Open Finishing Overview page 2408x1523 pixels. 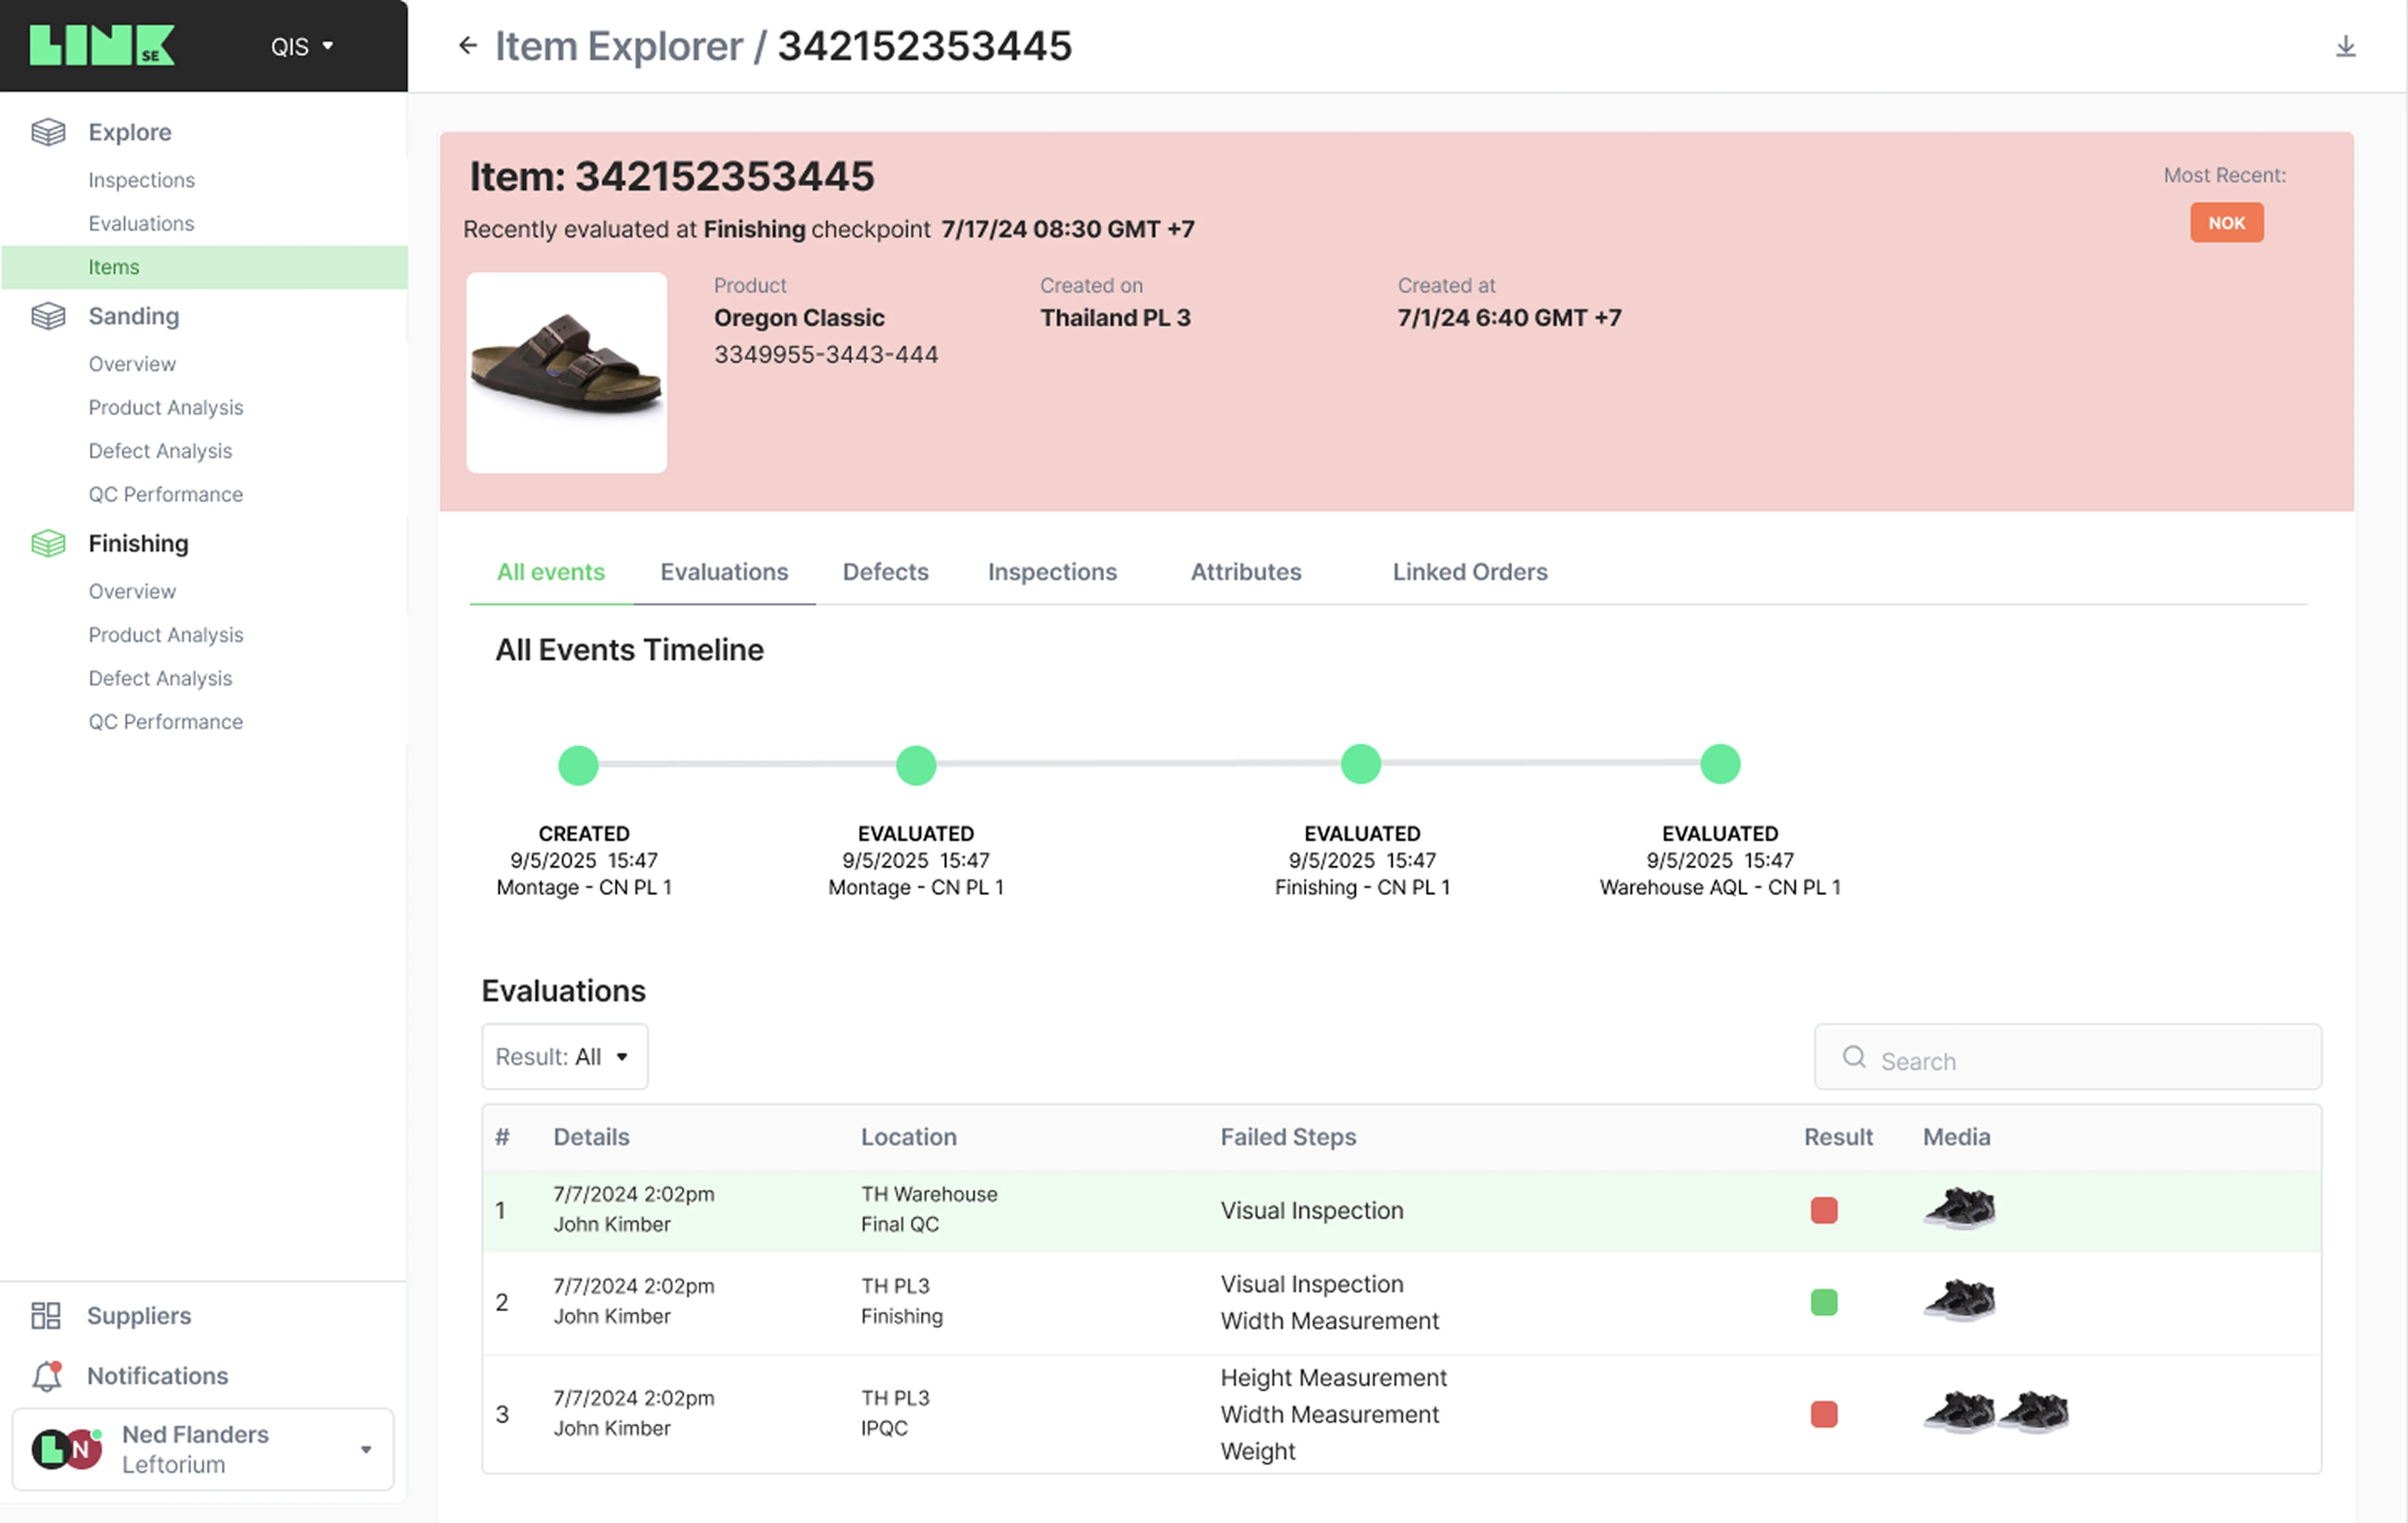coord(132,591)
